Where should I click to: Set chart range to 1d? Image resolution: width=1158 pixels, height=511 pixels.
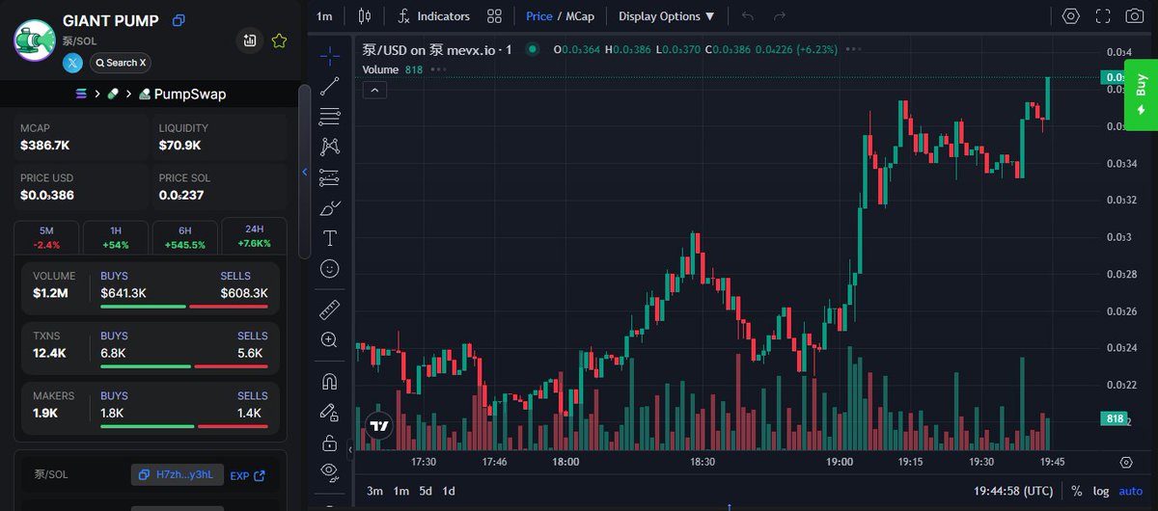pos(449,491)
